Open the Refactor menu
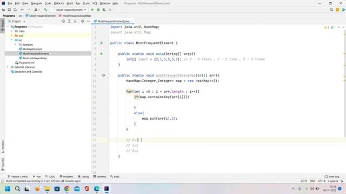This screenshot has height=194, width=346. [x=59, y=3]
